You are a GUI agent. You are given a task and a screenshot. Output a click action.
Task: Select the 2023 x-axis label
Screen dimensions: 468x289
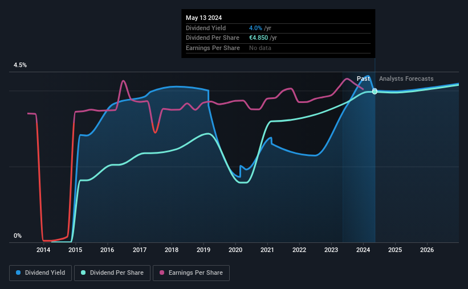click(x=331, y=250)
